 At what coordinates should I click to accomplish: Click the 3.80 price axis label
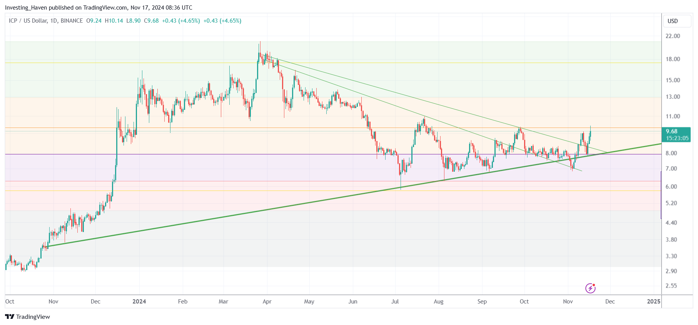671,240
